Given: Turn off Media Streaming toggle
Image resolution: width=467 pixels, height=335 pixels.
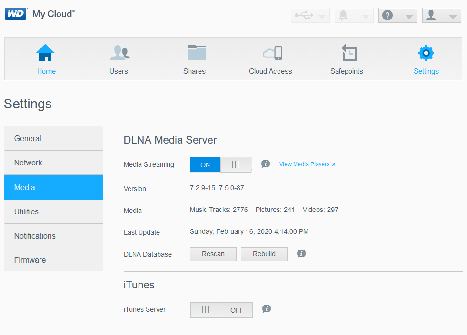Looking at the screenshot, I should [221, 165].
